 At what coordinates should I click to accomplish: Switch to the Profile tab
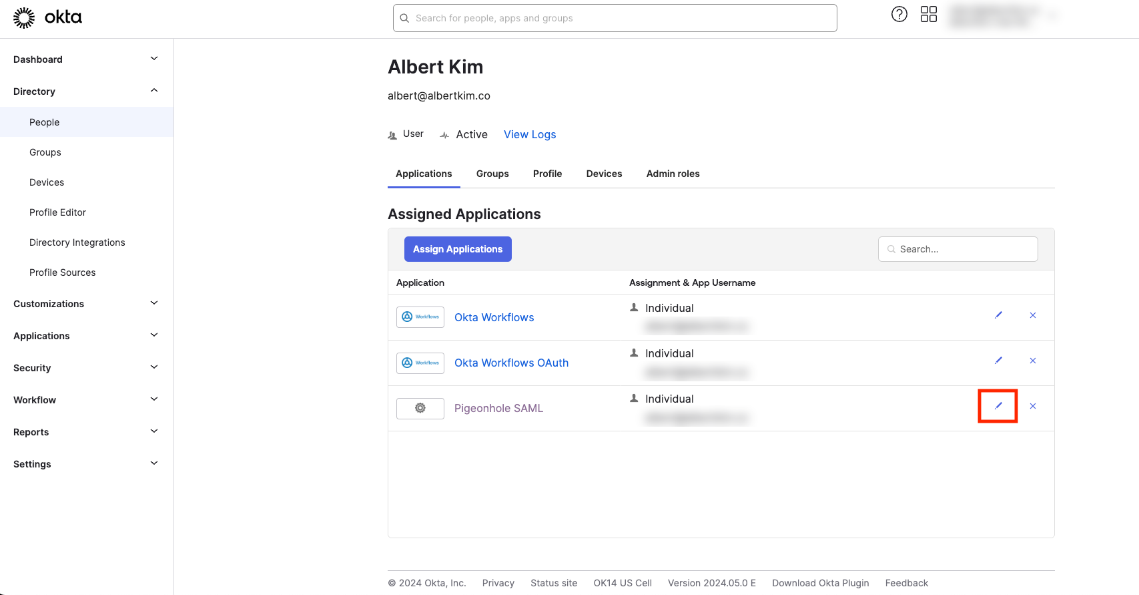[547, 174]
